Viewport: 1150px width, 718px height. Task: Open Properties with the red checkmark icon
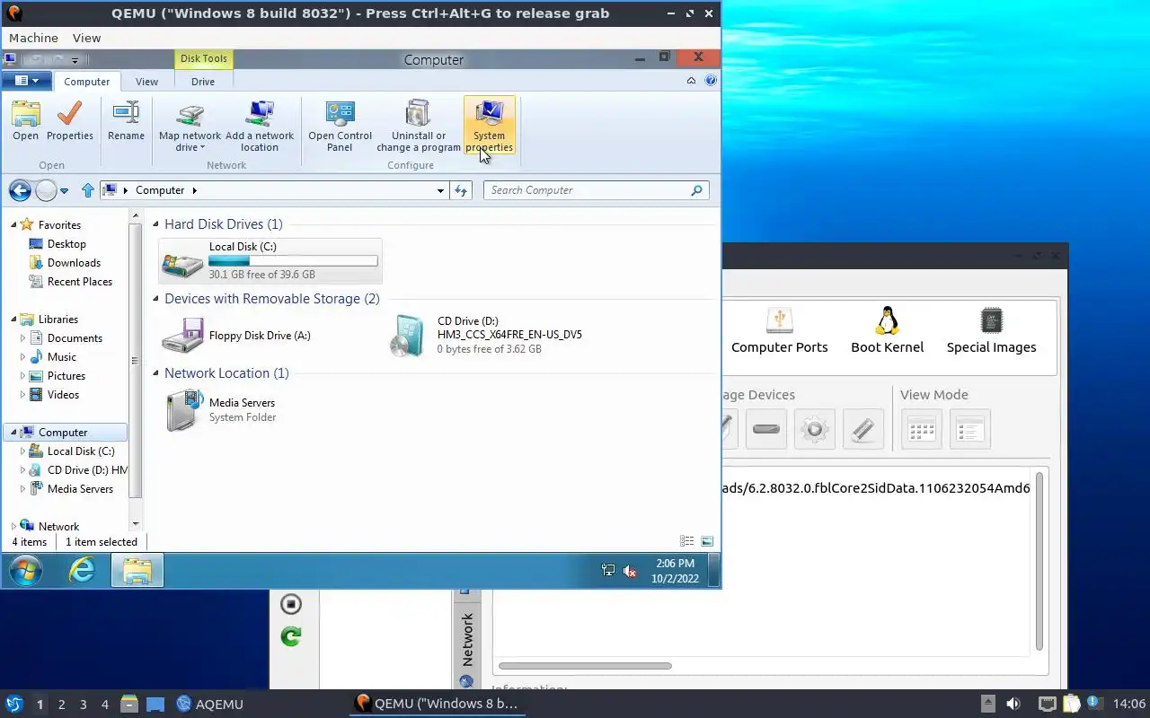coord(69,121)
